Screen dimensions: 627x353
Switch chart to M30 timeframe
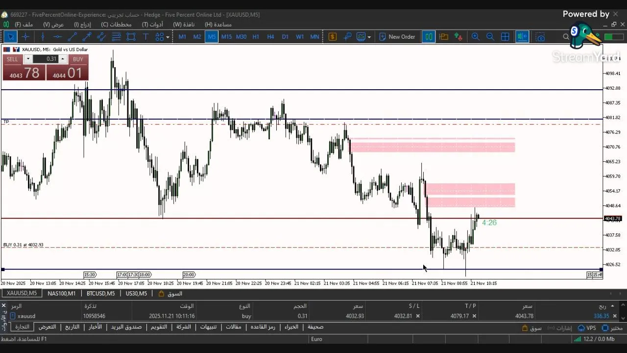click(241, 37)
